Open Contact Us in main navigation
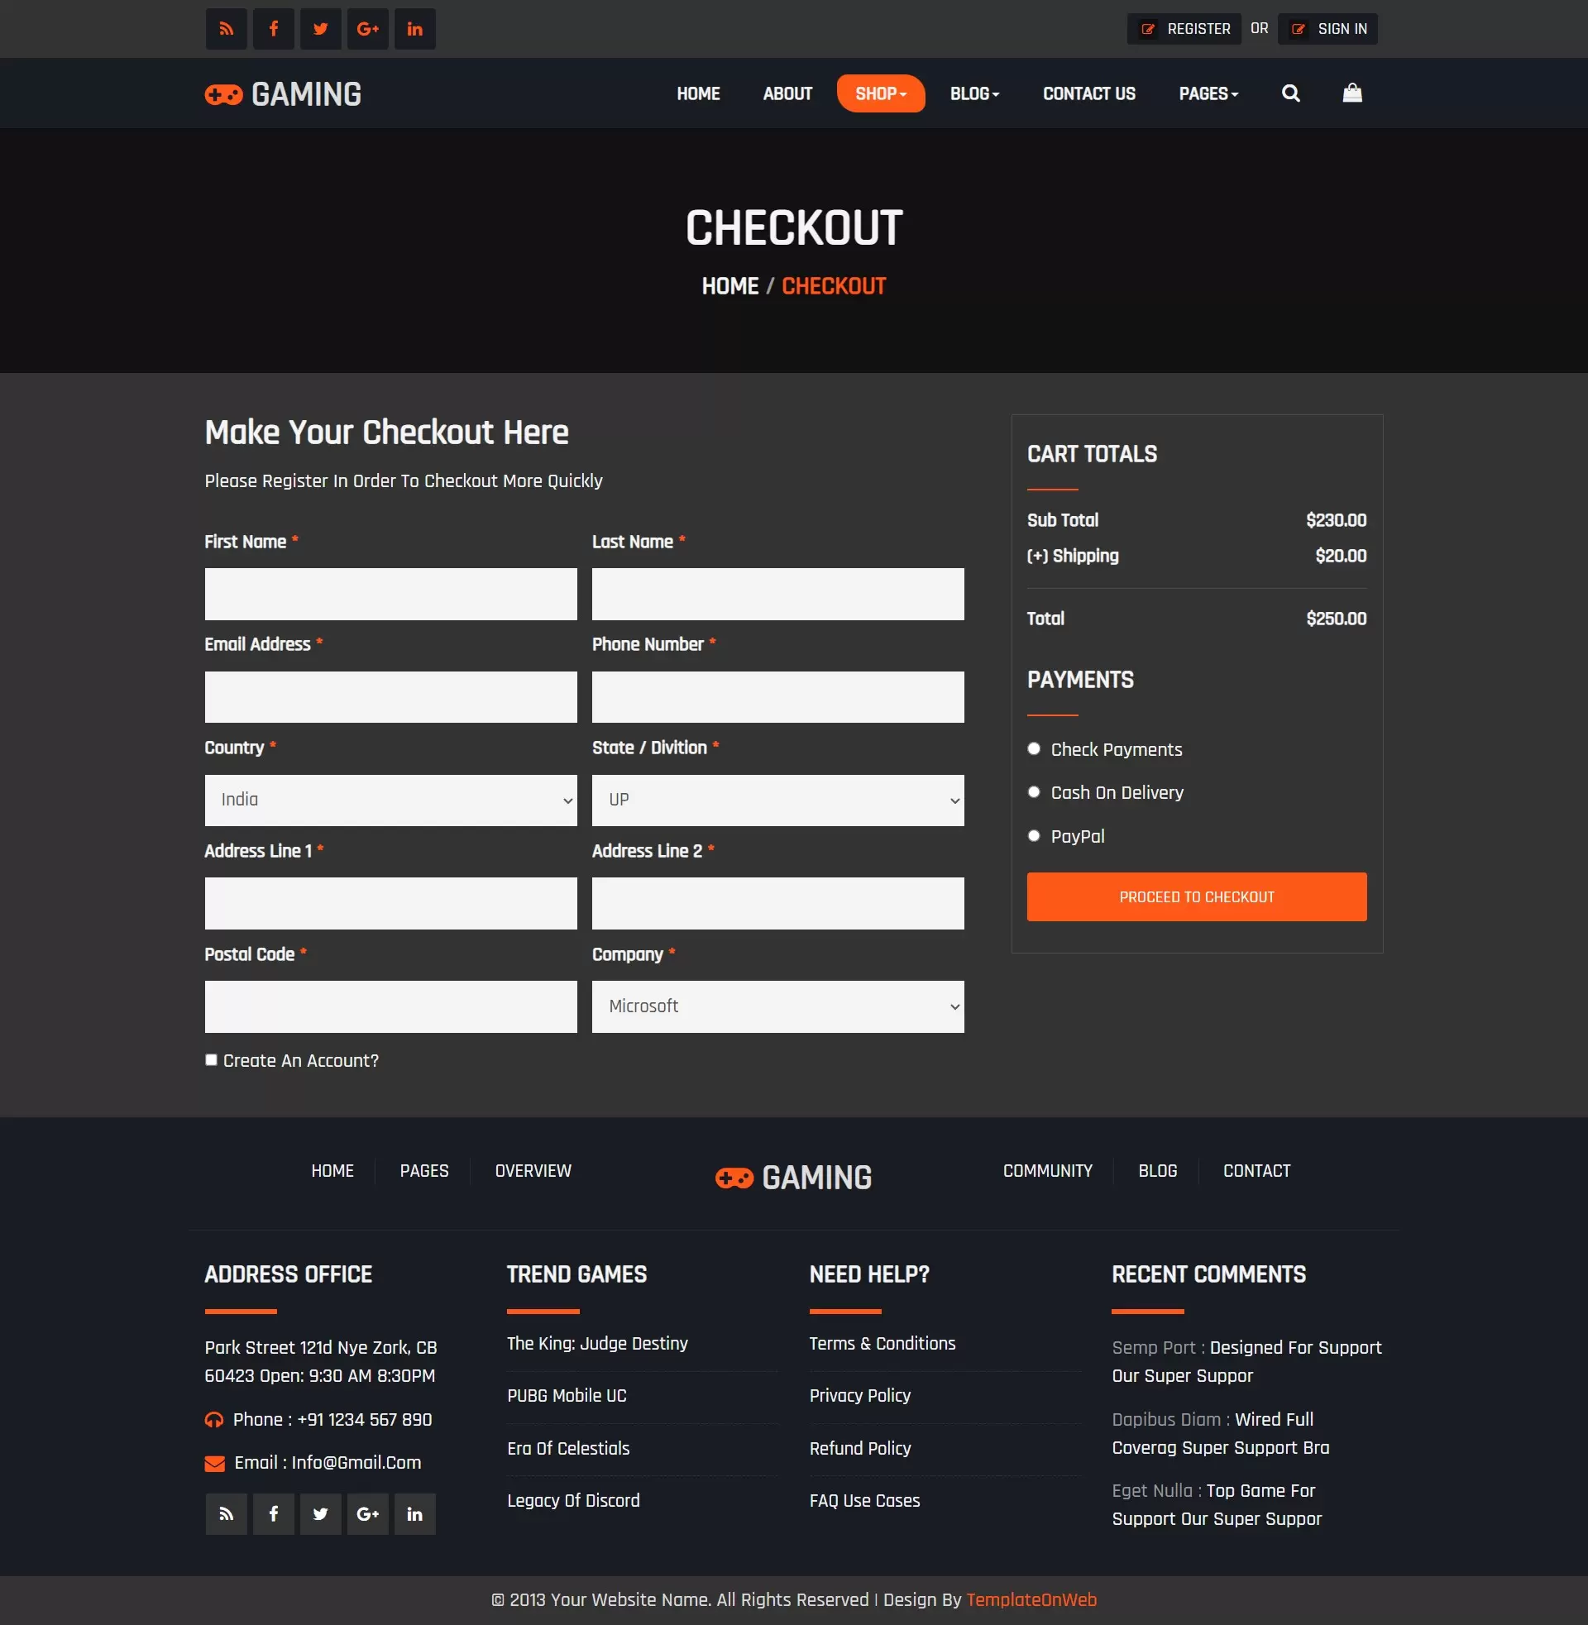The height and width of the screenshot is (1625, 1588). click(1088, 93)
